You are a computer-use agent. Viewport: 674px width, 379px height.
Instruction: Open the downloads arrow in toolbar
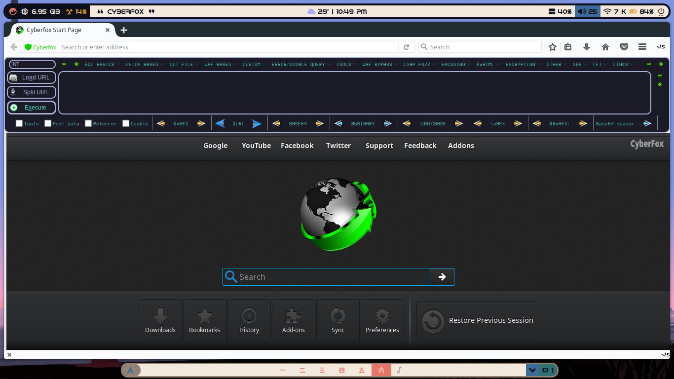[587, 47]
